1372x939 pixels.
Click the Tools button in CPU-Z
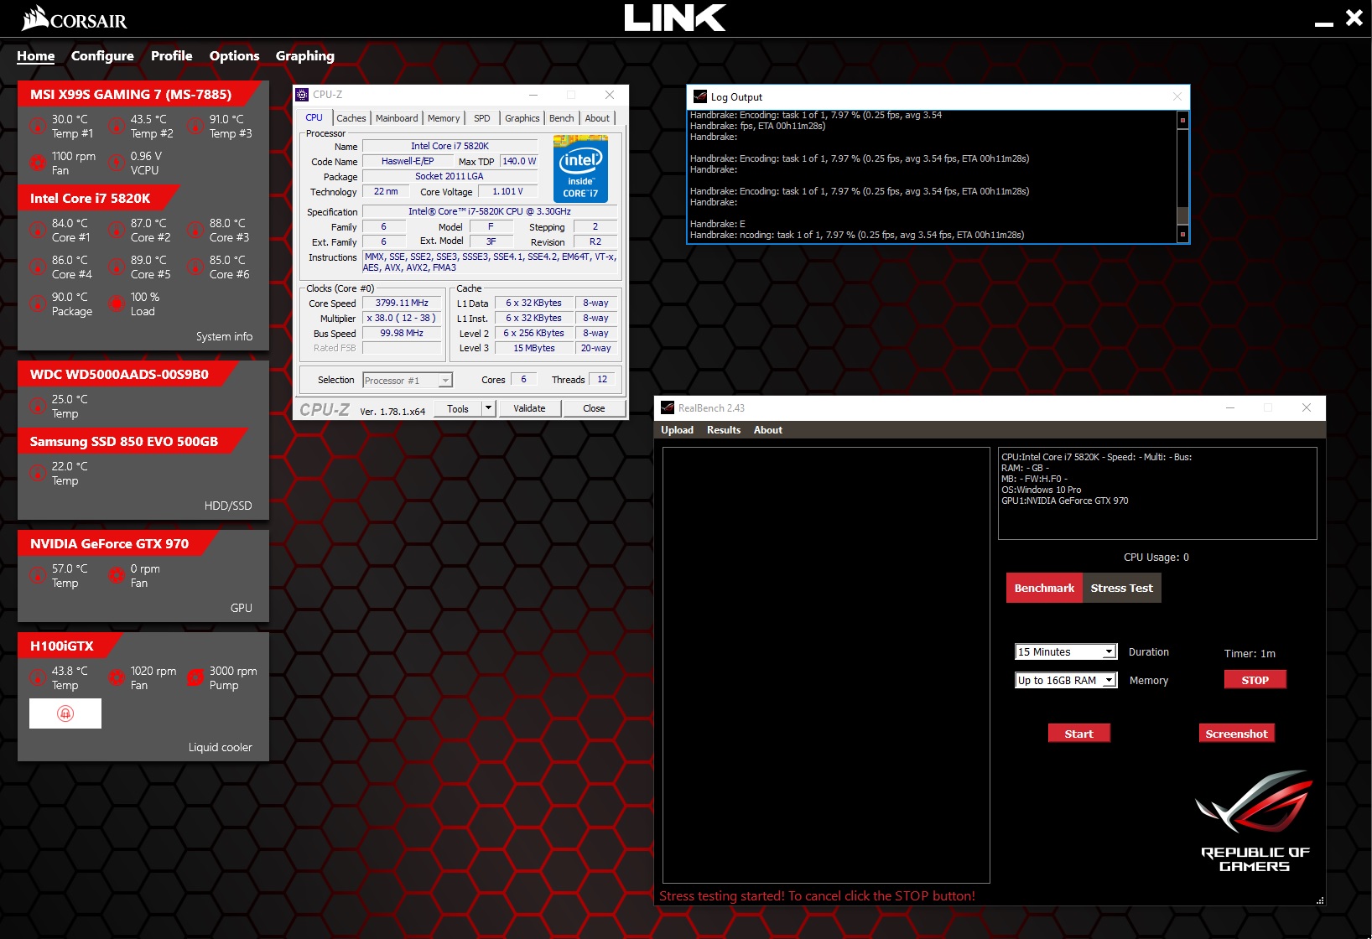pos(458,408)
